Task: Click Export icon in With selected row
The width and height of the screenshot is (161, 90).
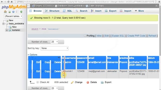Action: [x=102, y=82]
